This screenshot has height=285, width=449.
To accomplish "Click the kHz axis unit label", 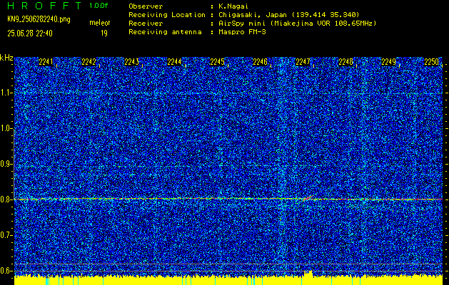I will [x=6, y=58].
